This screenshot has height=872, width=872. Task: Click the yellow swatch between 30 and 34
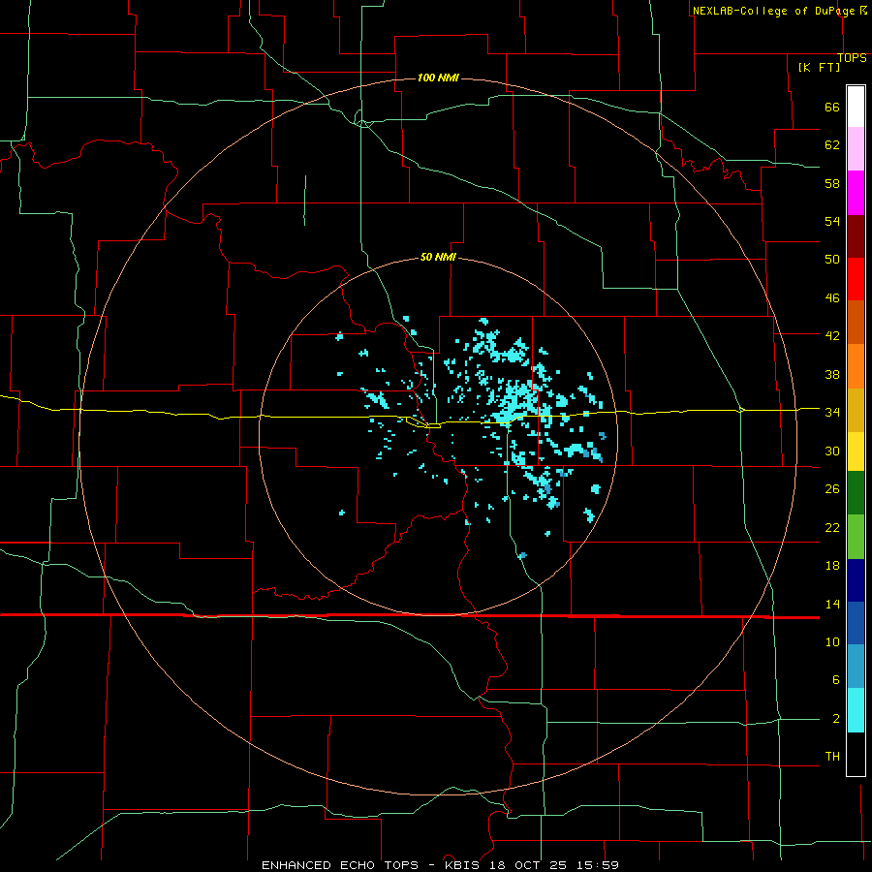pos(856,451)
